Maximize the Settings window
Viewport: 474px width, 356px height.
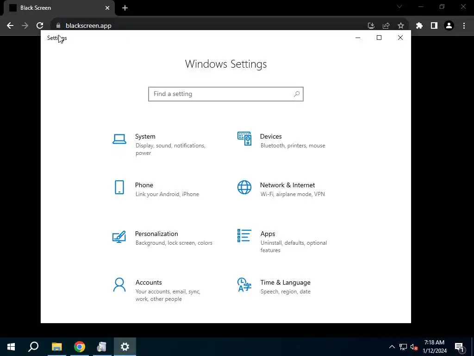click(379, 38)
